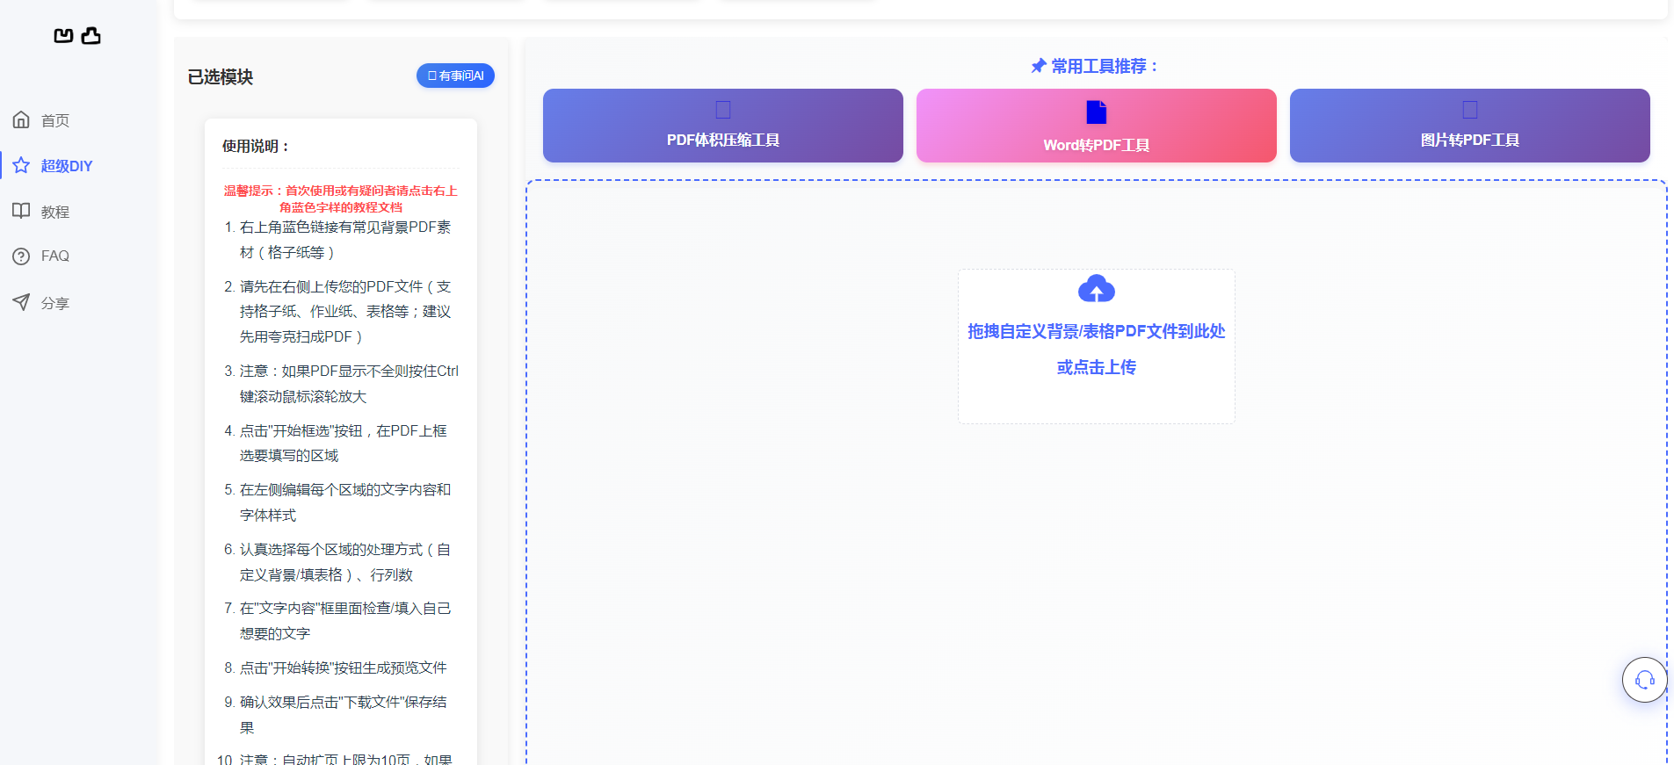Click the paper plane 分享 icon
1674x765 pixels.
[22, 302]
